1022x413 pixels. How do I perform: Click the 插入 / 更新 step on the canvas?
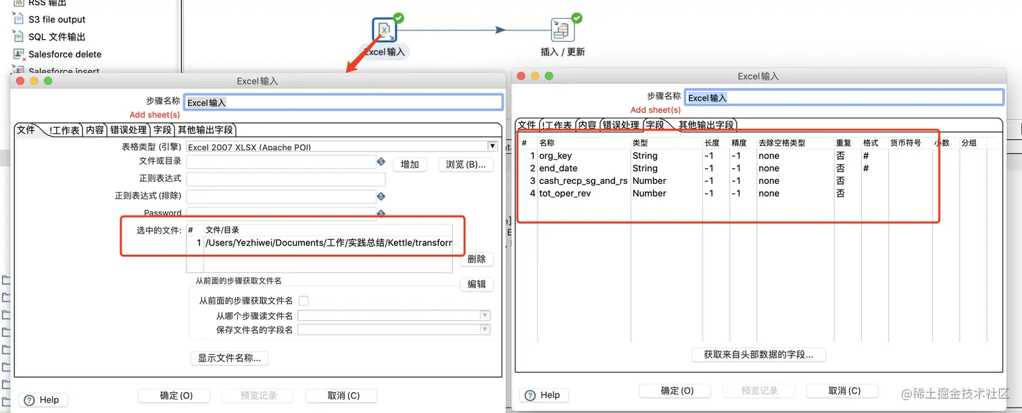(x=563, y=29)
